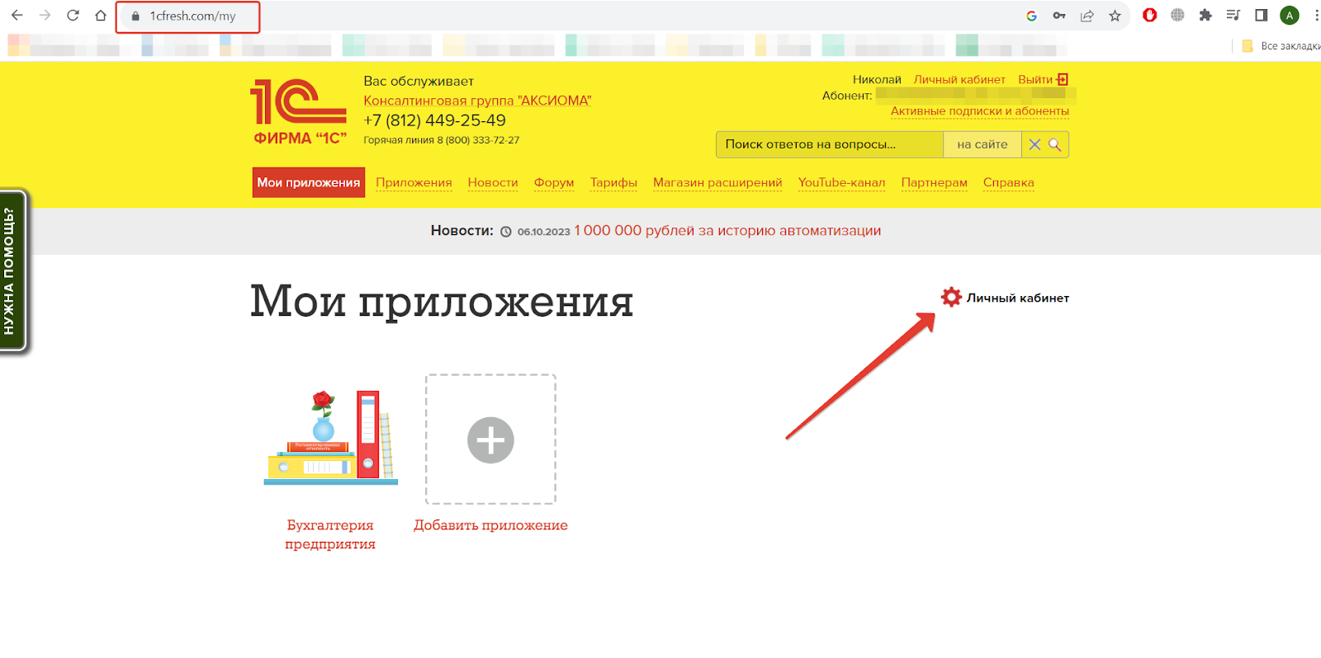This screenshot has width=1321, height=658.
Task: Click the plus tile to add an app
Action: 490,439
